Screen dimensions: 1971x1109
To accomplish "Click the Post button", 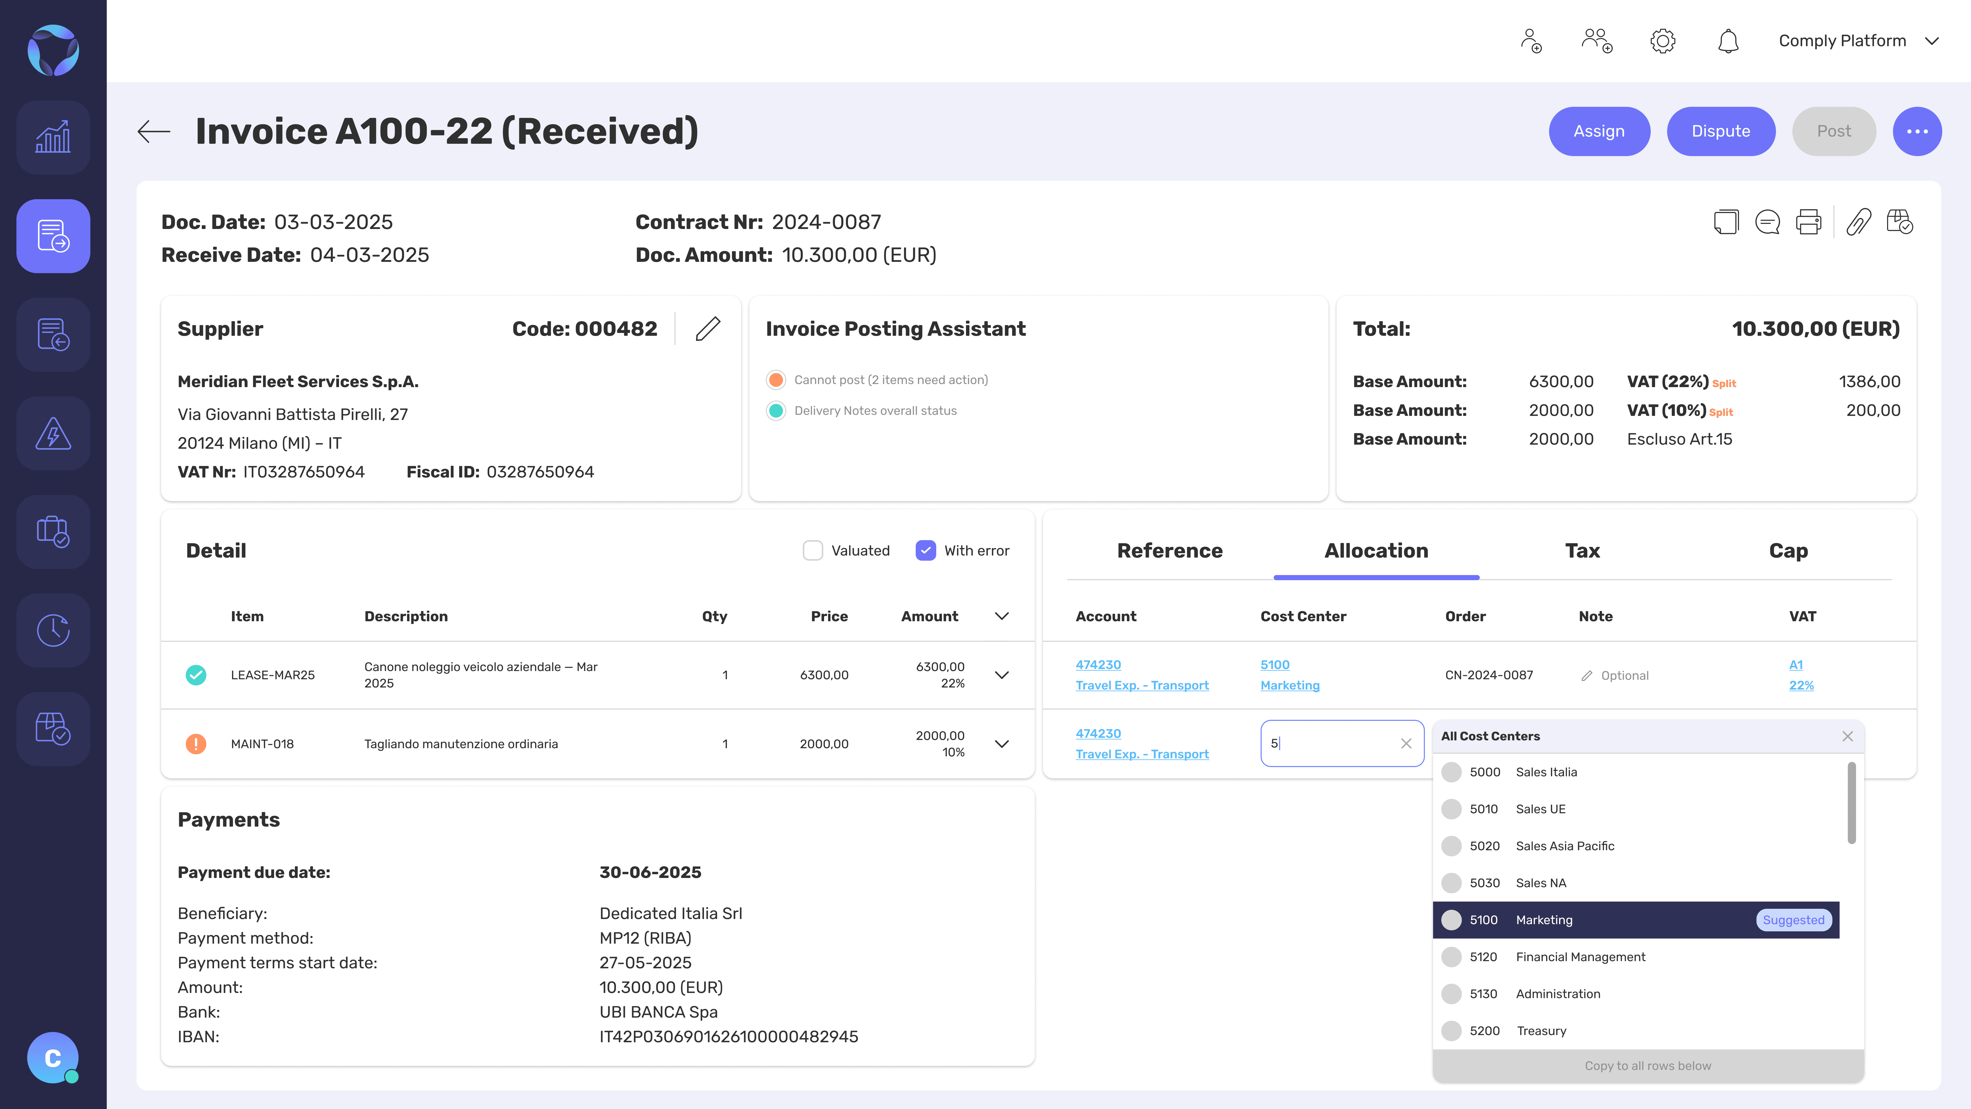I will (x=1834, y=132).
